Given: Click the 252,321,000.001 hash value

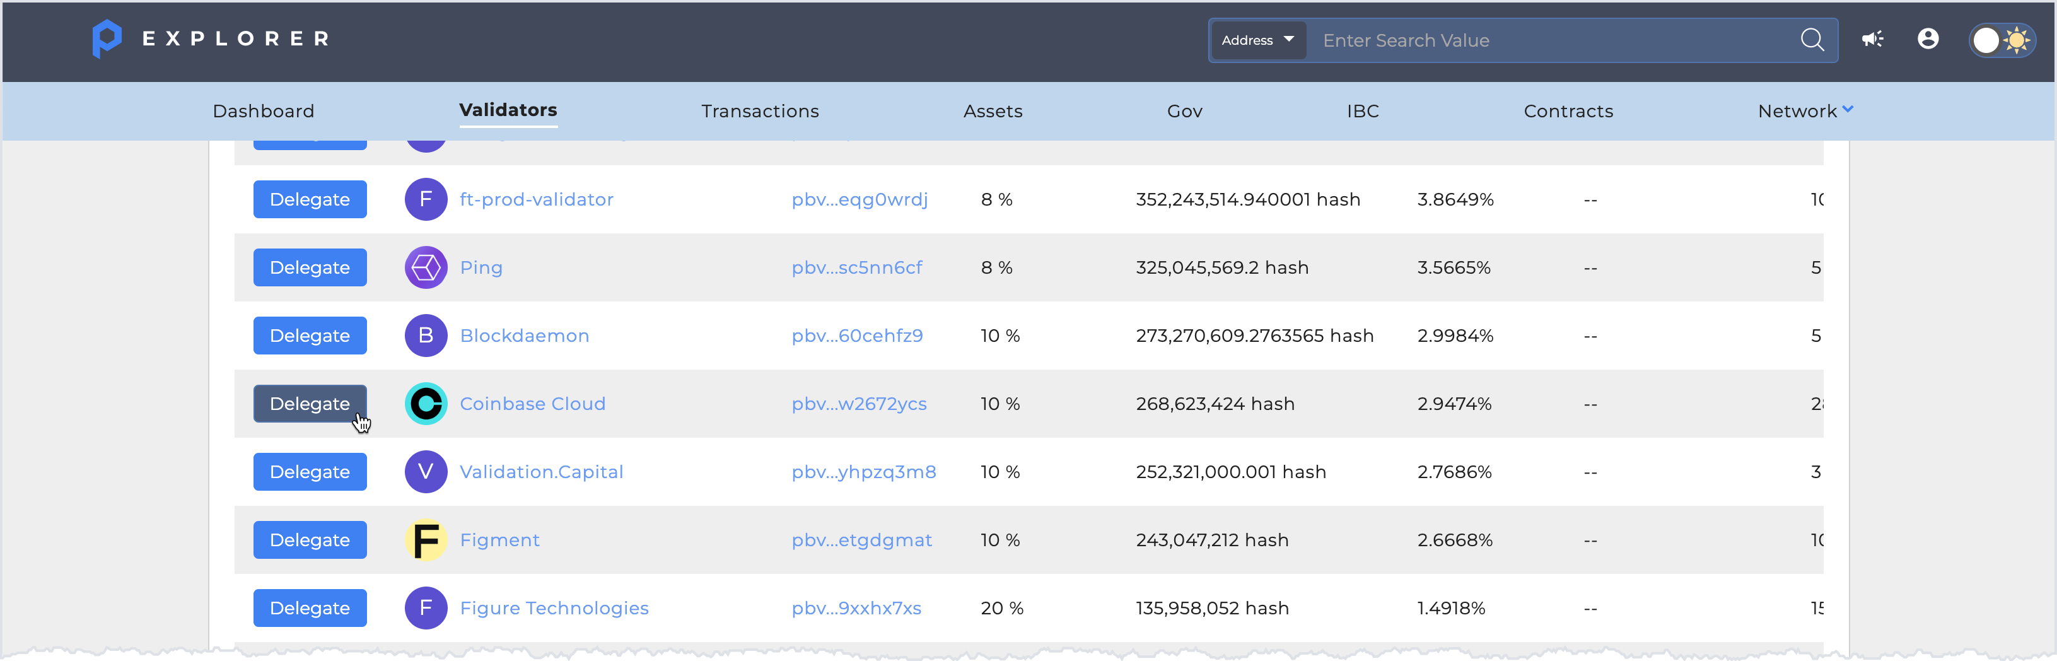Looking at the screenshot, I should [1230, 472].
